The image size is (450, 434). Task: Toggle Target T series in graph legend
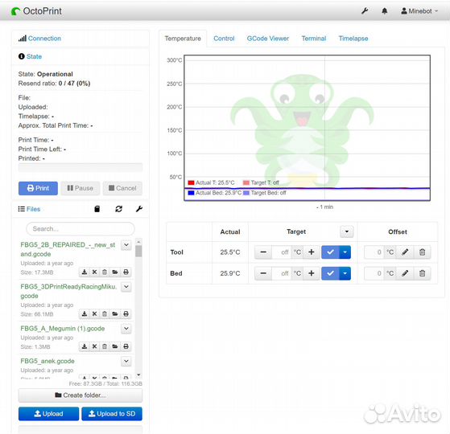click(x=261, y=182)
